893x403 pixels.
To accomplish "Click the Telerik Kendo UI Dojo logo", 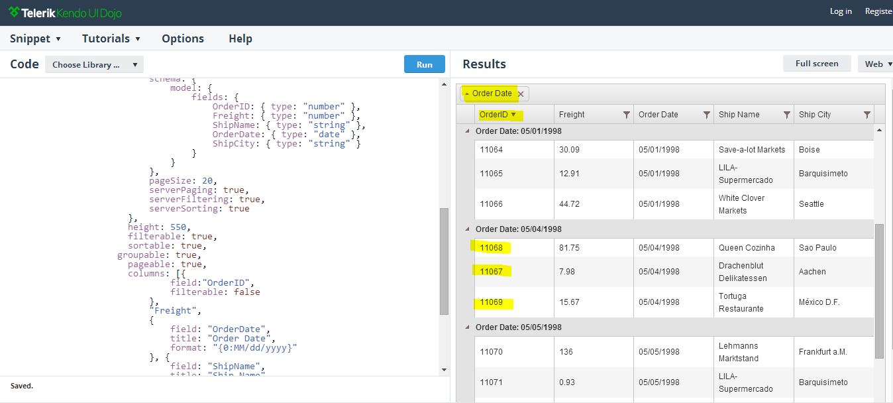I will tap(65, 13).
